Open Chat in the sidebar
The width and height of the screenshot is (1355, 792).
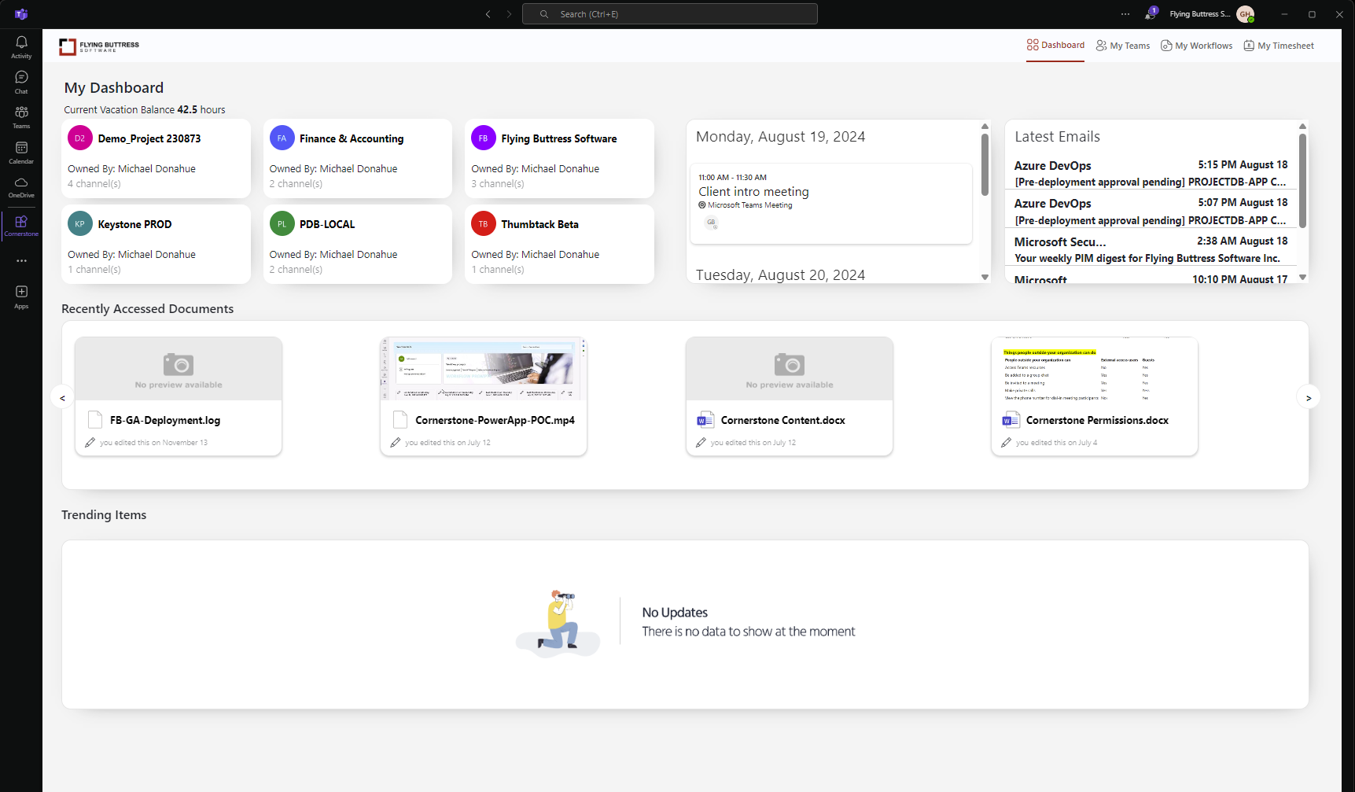21,81
